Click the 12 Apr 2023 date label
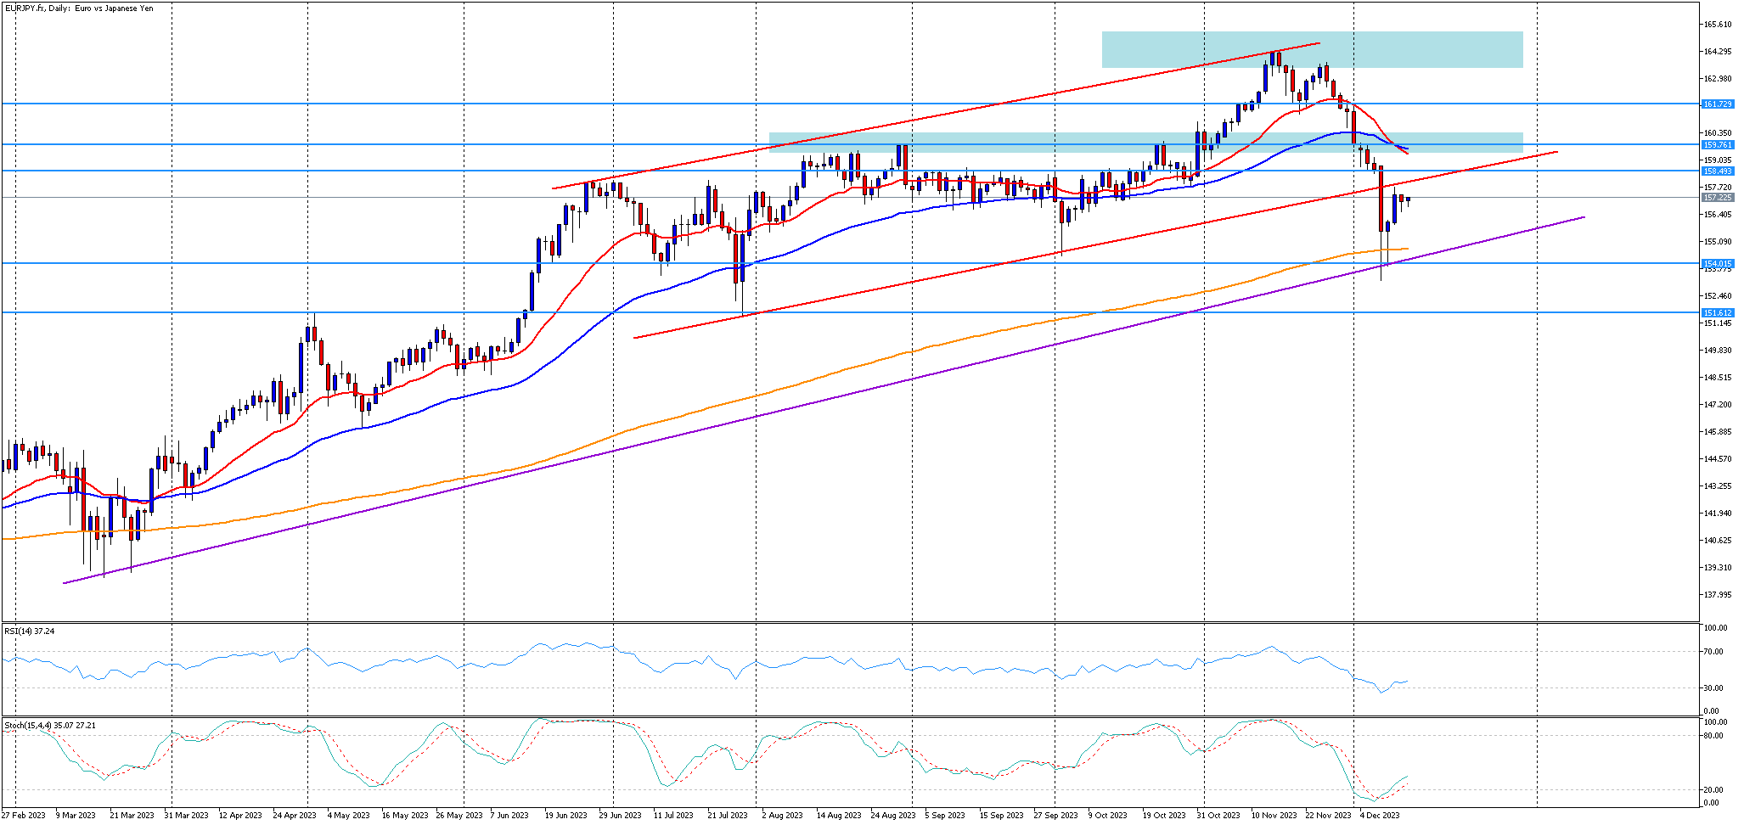This screenshot has height=825, width=1744. click(x=240, y=816)
